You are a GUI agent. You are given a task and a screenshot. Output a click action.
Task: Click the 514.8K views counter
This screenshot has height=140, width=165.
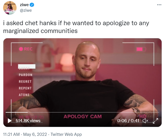(x=28, y=121)
